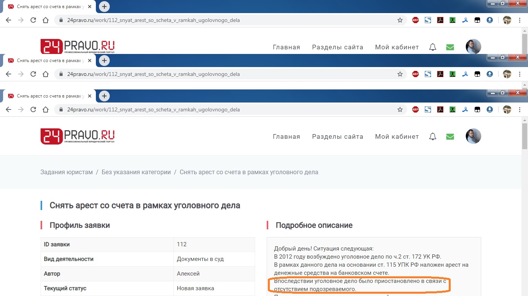Open 'Мой кабинет' in the fully visible site header
Viewport: 528px width, 296px height.
397,136
